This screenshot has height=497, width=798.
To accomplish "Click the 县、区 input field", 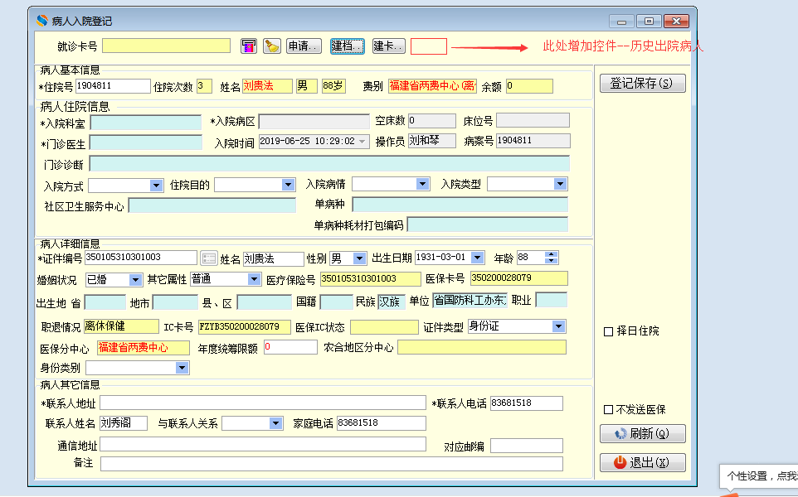I will pyautogui.click(x=264, y=302).
